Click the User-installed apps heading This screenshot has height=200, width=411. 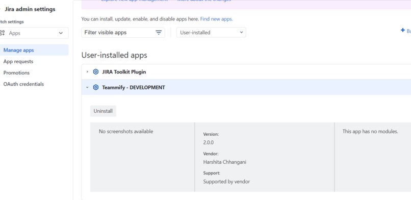coord(114,55)
